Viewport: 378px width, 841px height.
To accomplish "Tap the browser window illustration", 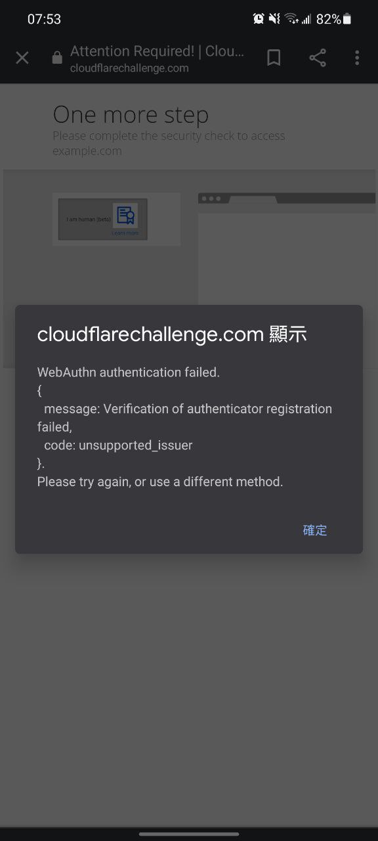I will pyautogui.click(x=288, y=248).
